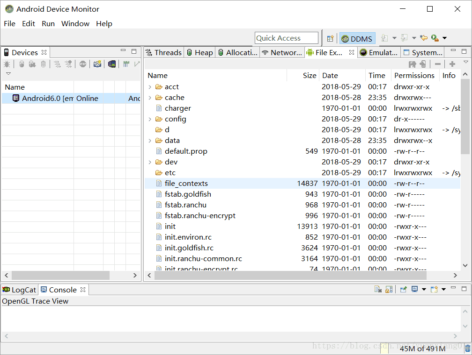
Task: Click the Open Console icon
Action: click(434, 289)
